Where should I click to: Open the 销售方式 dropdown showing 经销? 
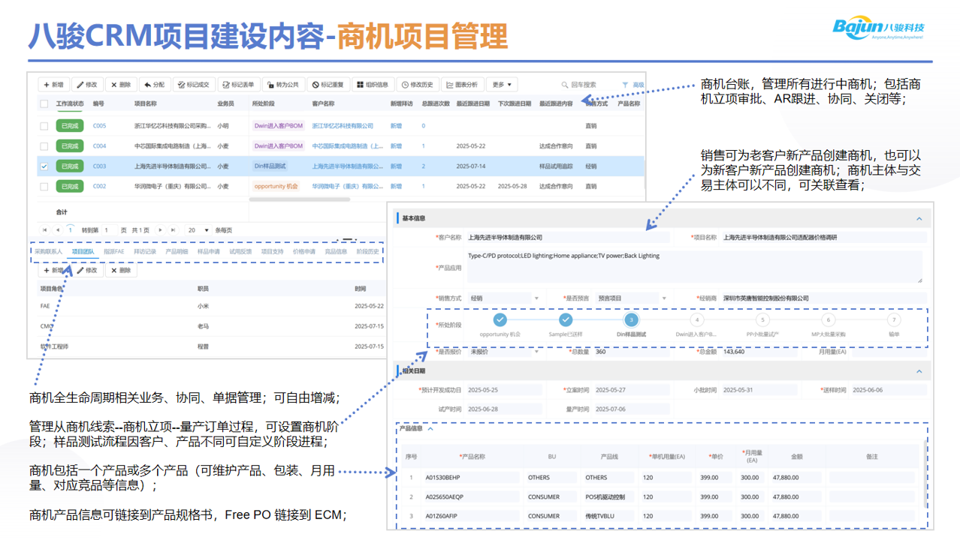click(x=536, y=298)
